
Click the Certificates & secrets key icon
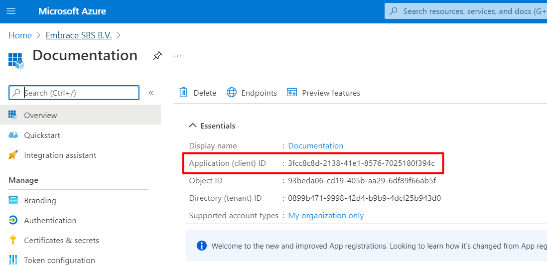(x=13, y=240)
